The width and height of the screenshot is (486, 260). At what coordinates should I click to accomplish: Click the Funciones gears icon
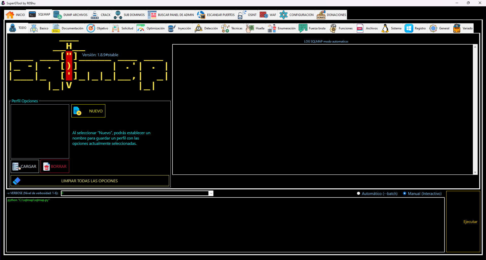click(333, 28)
